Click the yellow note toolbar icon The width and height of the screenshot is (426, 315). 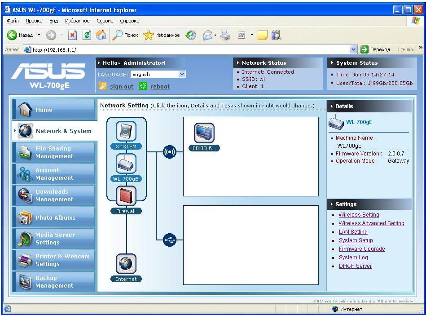[x=262, y=35]
